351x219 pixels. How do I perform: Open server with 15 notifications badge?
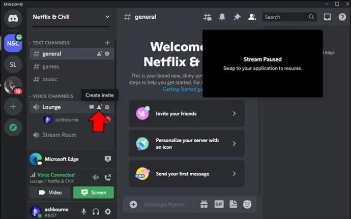point(13,85)
